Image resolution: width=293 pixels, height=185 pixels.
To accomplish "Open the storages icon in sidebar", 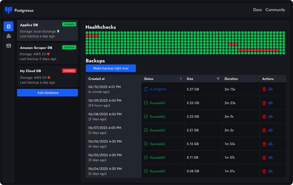I will pos(9,36).
